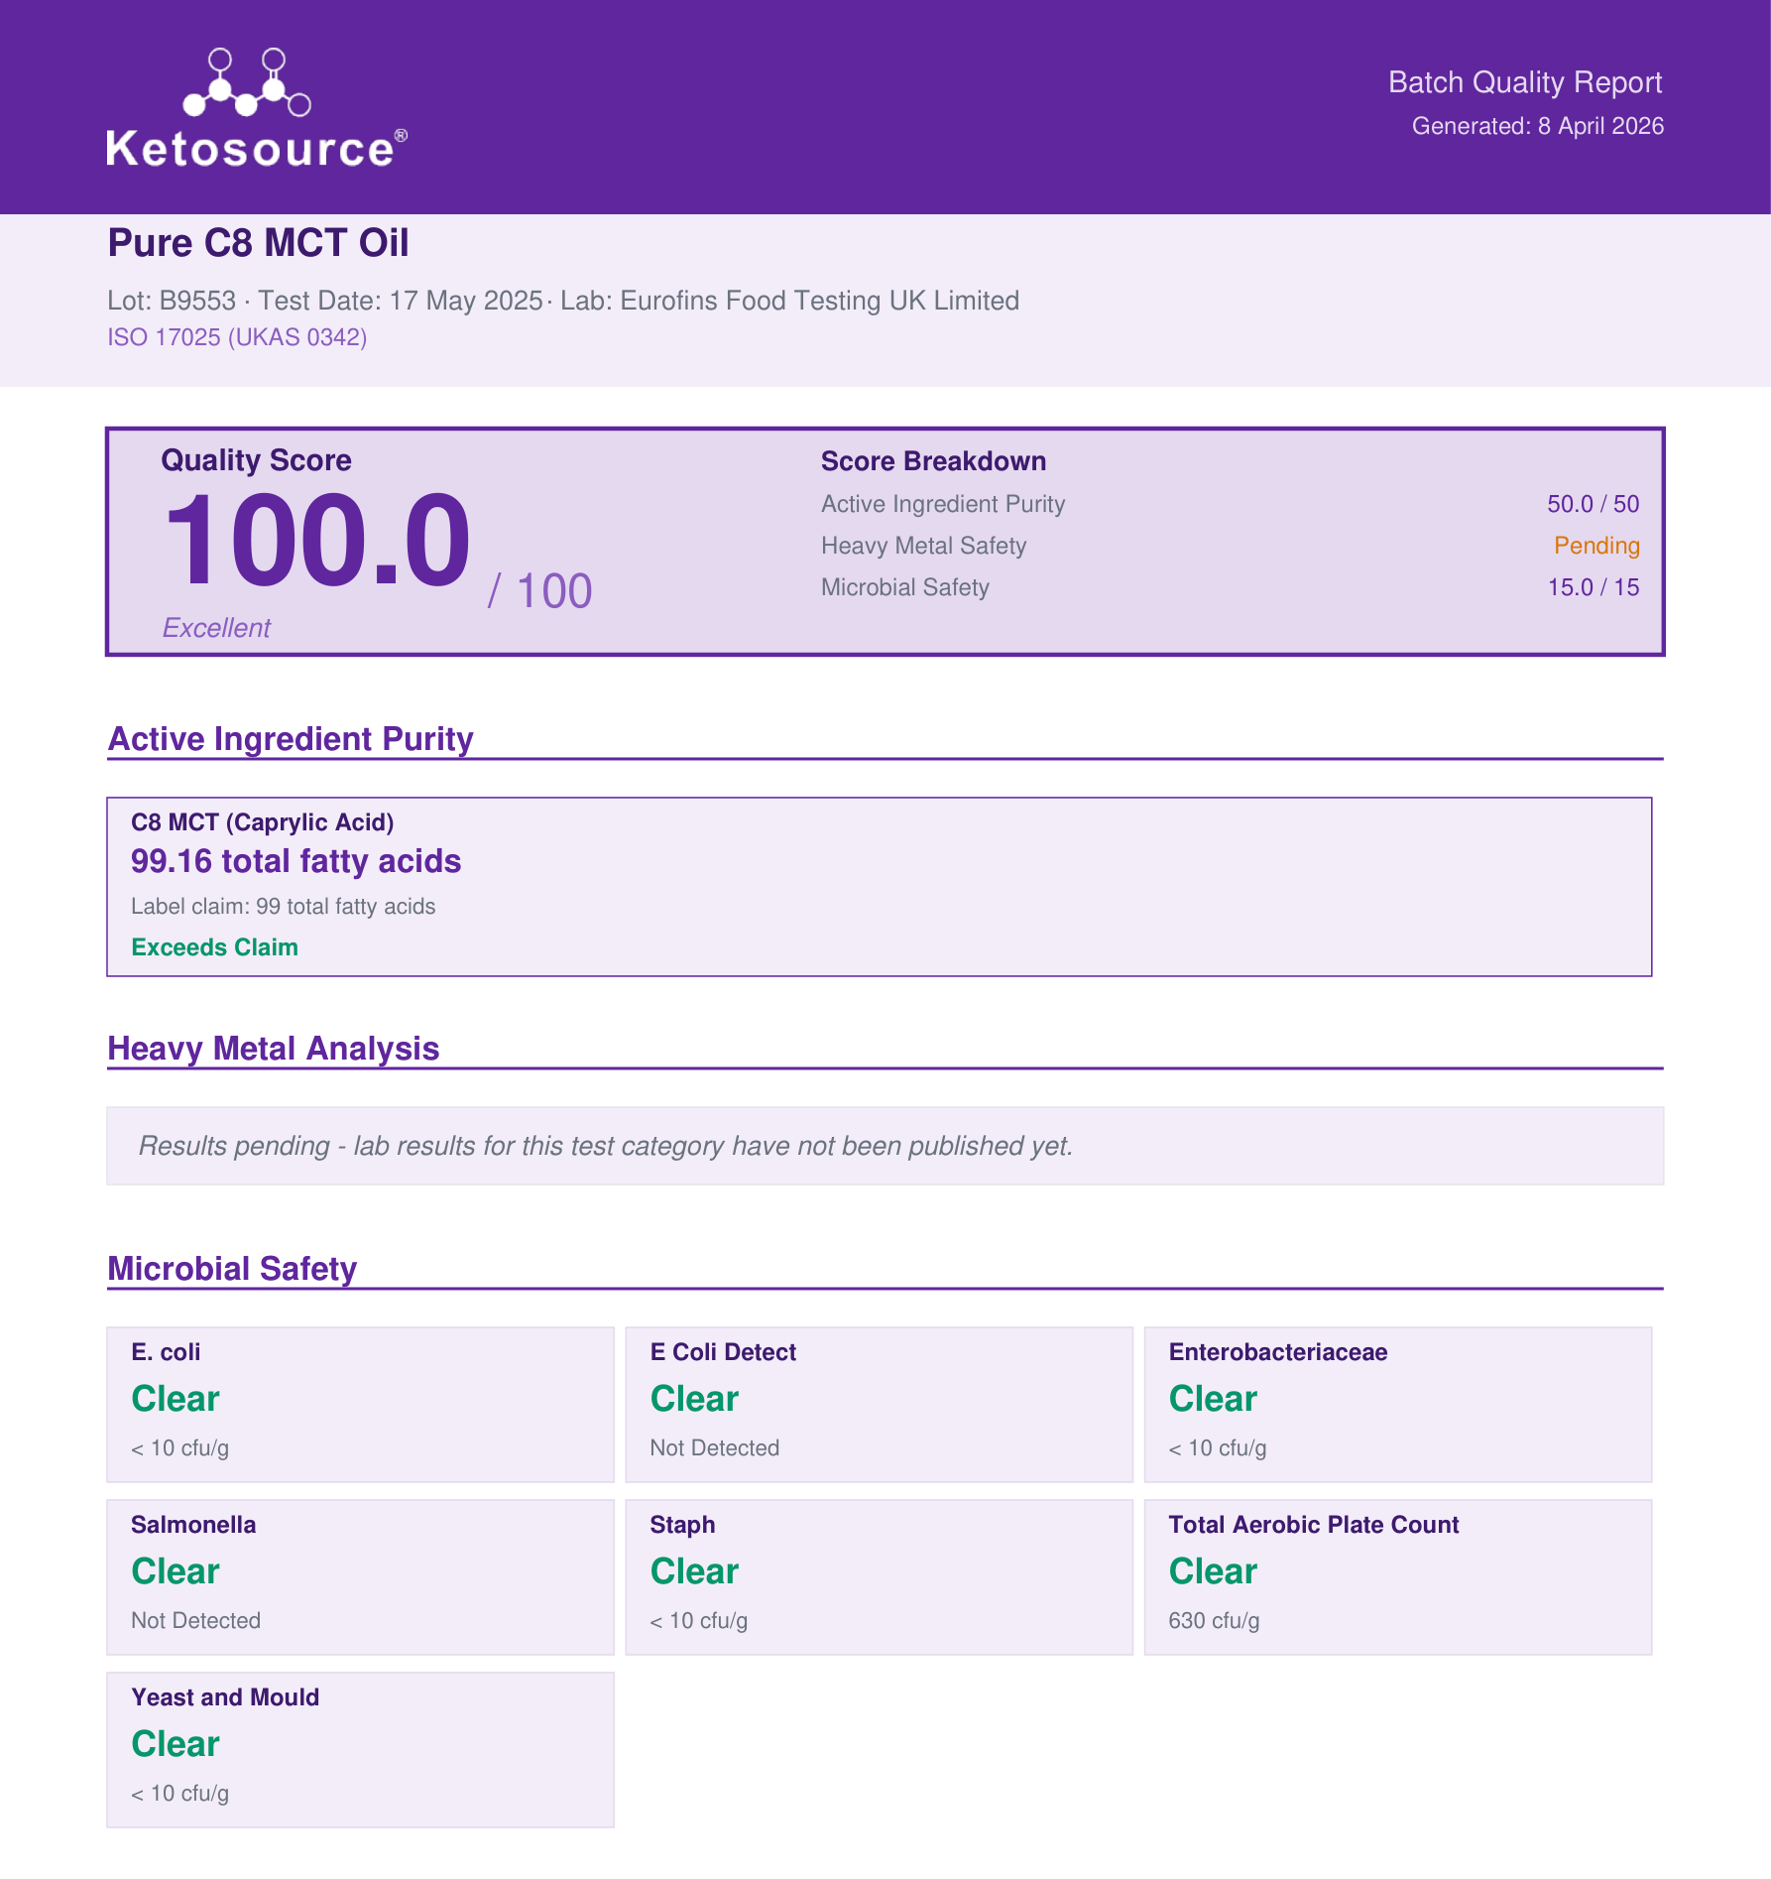This screenshot has height=1879, width=1771.
Task: Expand the Heavy Metal Analysis section
Action: [x=275, y=1049]
